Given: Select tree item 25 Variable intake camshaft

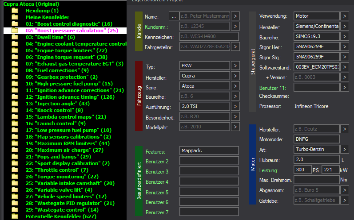Looking at the screenshot, I should (70, 183).
